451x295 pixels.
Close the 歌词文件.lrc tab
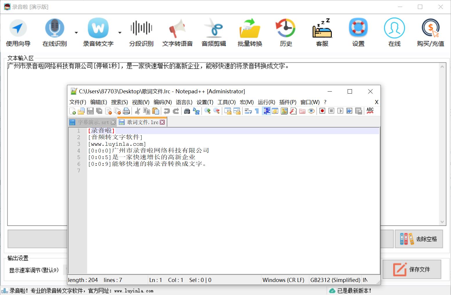[x=162, y=122]
